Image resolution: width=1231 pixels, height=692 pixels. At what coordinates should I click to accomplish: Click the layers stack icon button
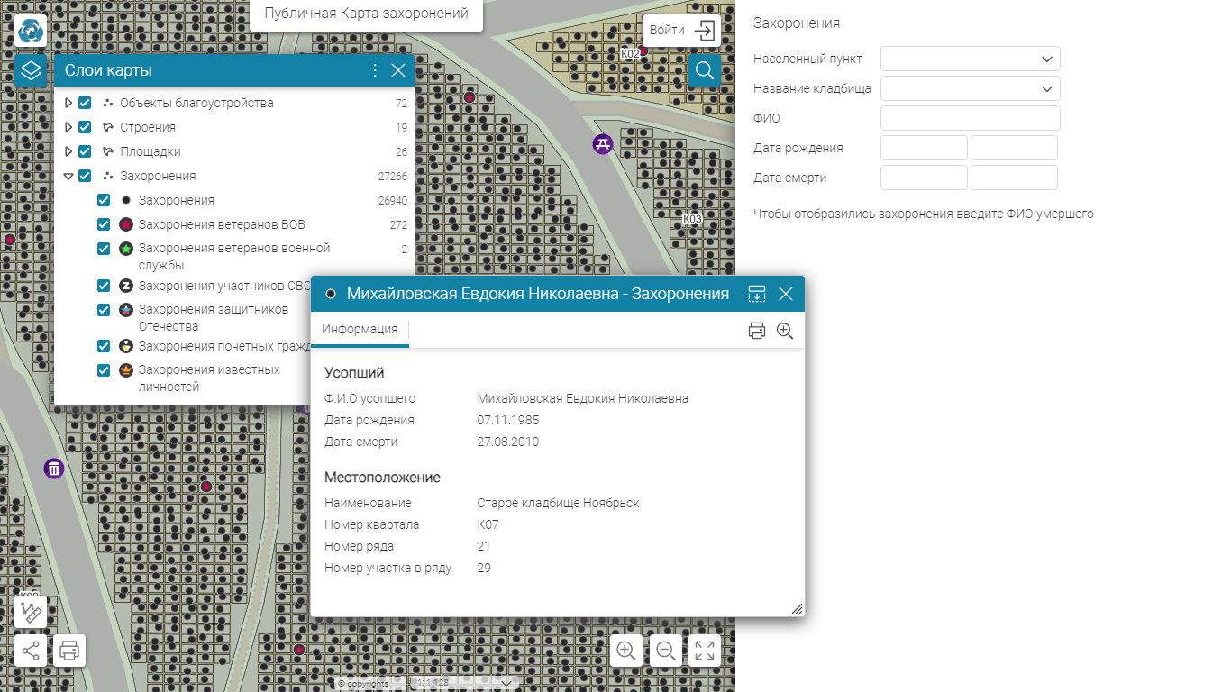coord(31,70)
